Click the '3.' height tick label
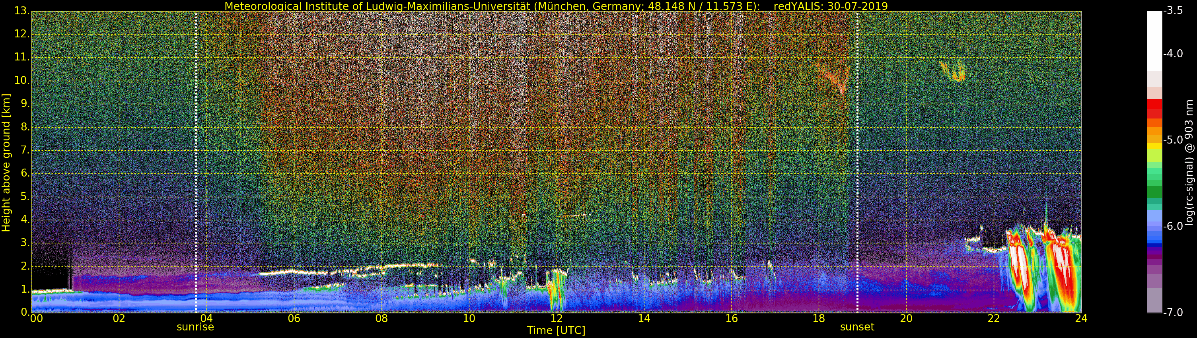Image resolution: width=1197 pixels, height=338 pixels. click(25, 243)
